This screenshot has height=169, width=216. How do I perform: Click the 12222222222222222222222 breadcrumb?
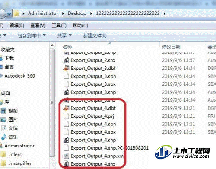tap(128, 13)
